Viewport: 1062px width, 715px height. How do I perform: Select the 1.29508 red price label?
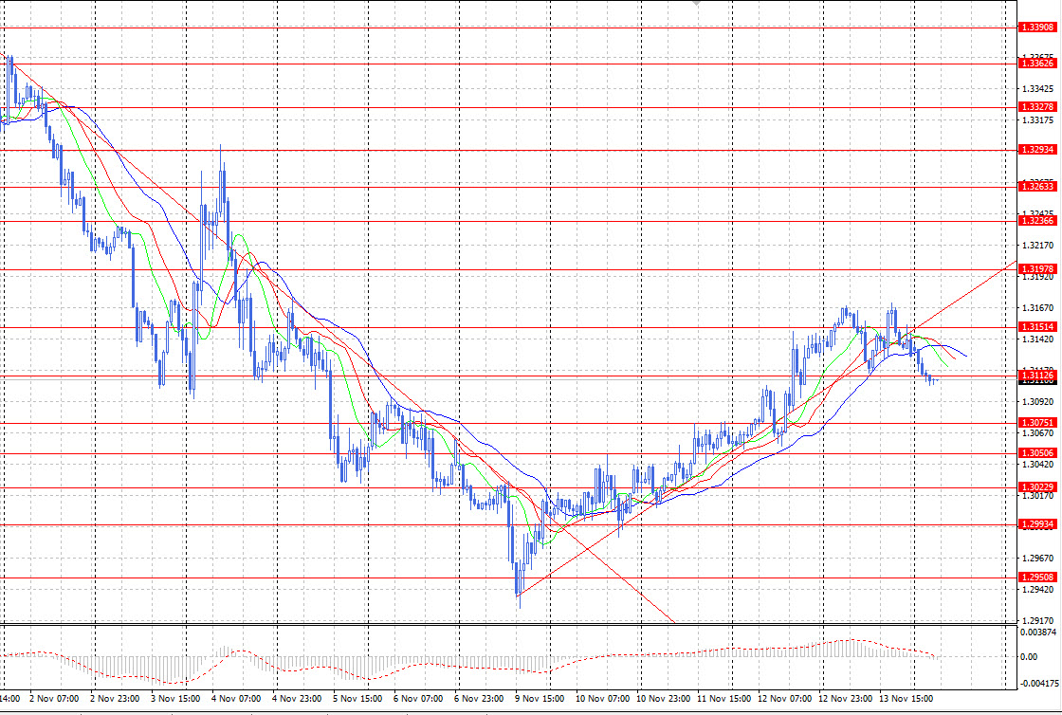click(x=1037, y=577)
